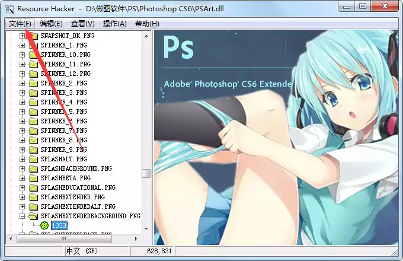403x261 pixels.
Task: Open the 编辑(E) menu
Action: coord(51,24)
